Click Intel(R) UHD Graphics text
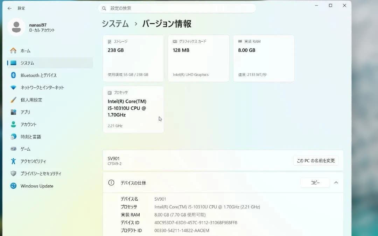Viewport: 378px width, 236px height. point(191,75)
